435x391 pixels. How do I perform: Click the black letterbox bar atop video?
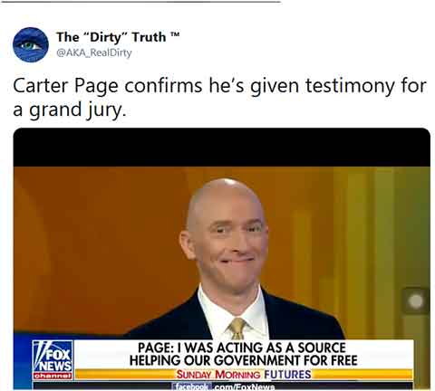coord(222,148)
